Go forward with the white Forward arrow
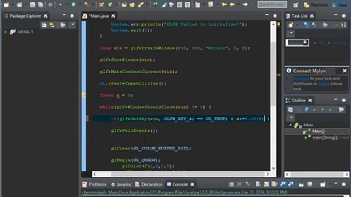351x197 pixels. coord(245,4)
